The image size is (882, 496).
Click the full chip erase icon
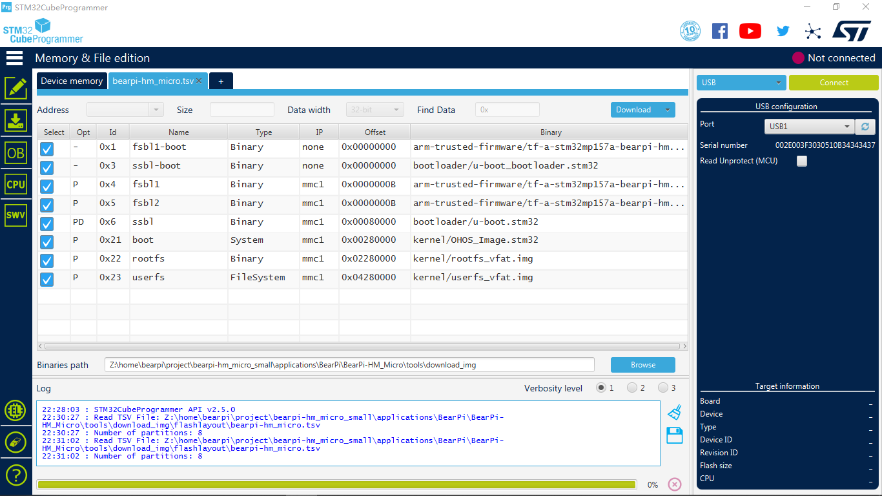(15, 442)
